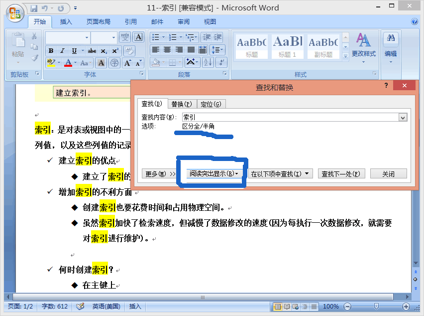Open the 页面布局 ribbon tab
This screenshot has height=316, width=424.
click(99, 21)
